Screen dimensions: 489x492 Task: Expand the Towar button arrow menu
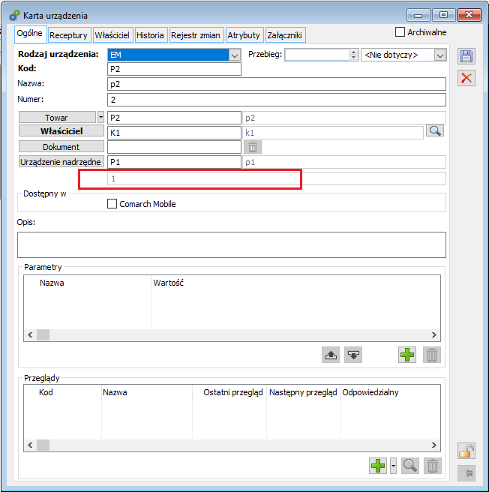coord(100,117)
